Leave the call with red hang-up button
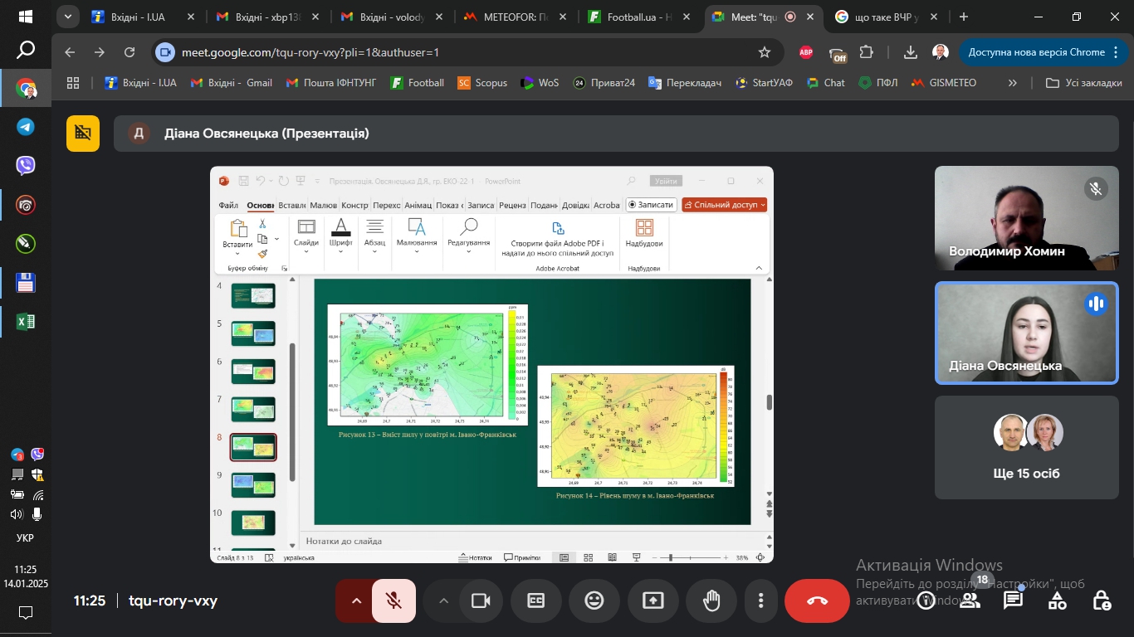 tap(817, 601)
